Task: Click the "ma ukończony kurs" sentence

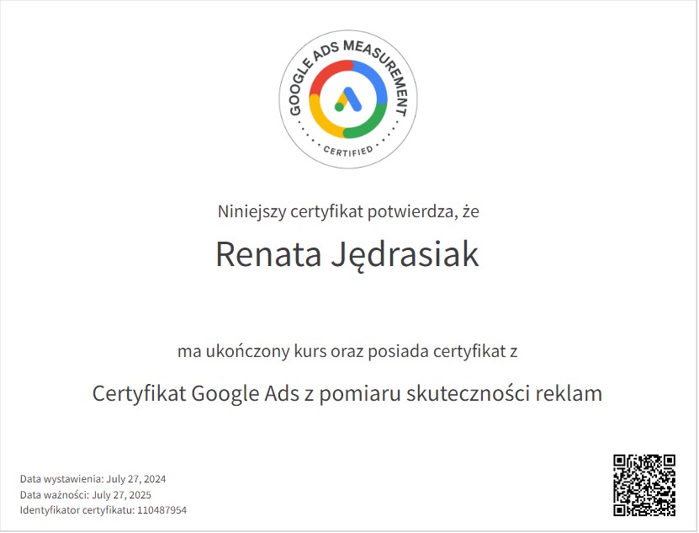Action: pos(348,350)
